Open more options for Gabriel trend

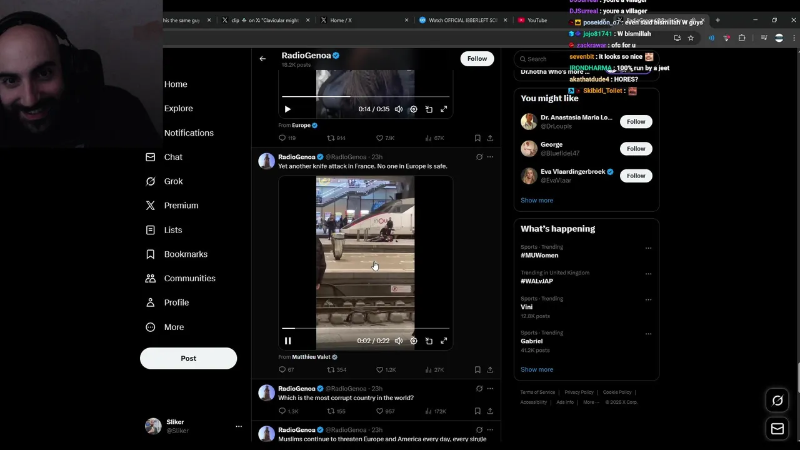(648, 334)
